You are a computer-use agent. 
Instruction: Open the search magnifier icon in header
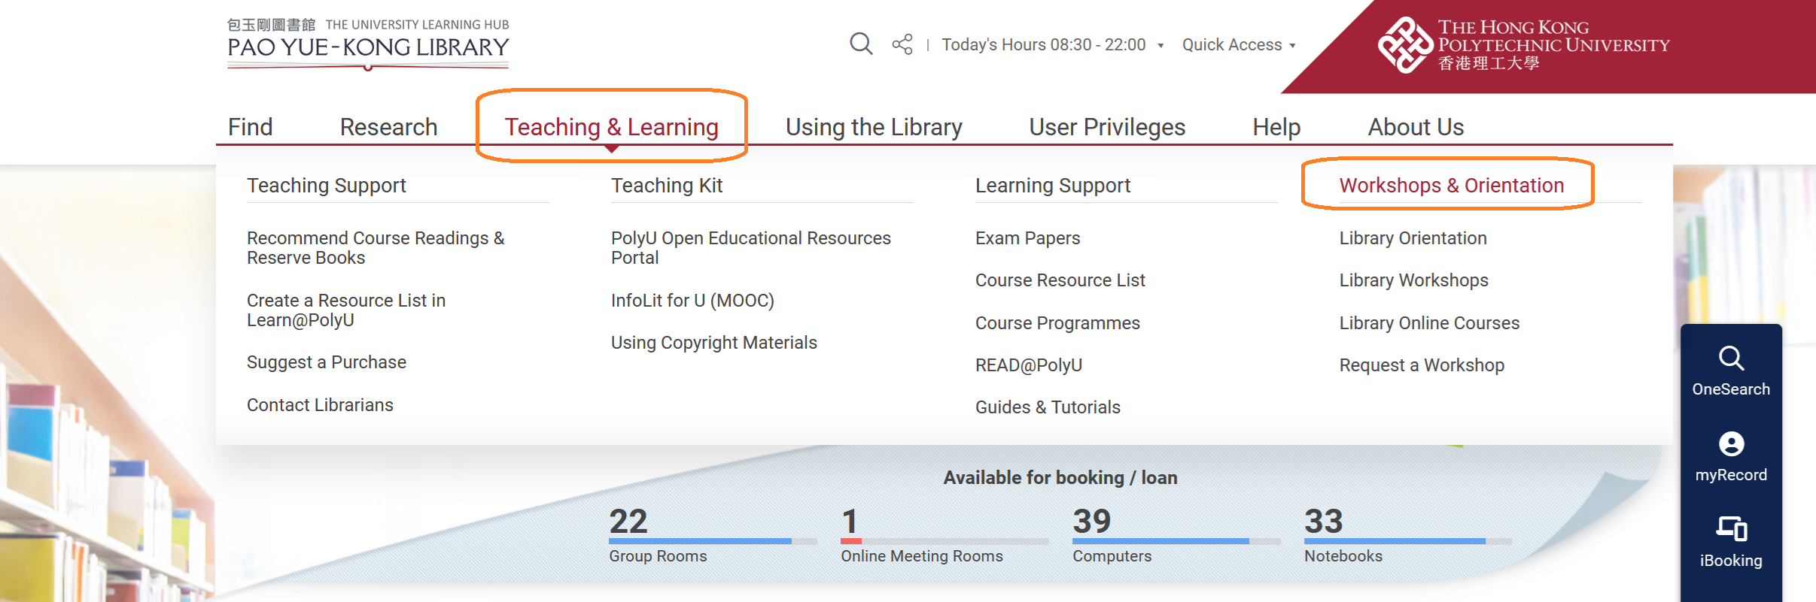[861, 44]
